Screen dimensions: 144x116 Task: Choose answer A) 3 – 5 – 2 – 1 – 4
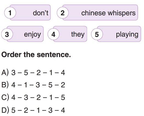tap(33, 73)
